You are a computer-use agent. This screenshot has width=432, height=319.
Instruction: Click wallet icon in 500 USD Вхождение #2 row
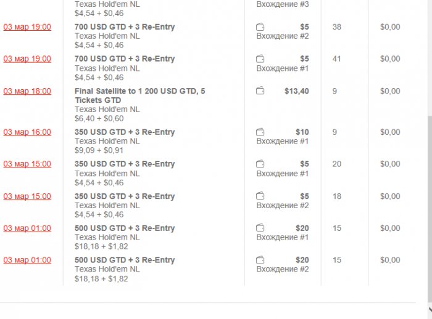pyautogui.click(x=260, y=260)
